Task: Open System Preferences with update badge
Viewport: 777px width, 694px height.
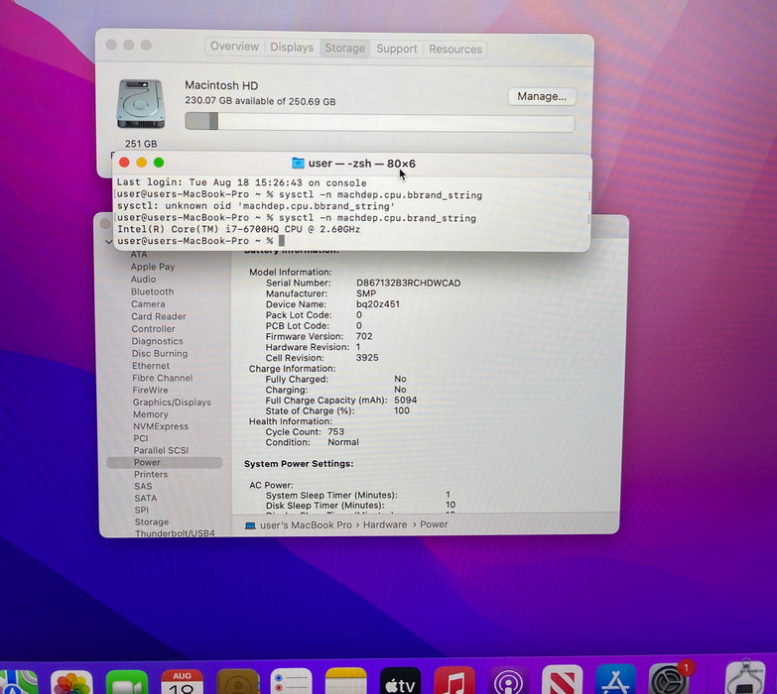Action: point(669,678)
